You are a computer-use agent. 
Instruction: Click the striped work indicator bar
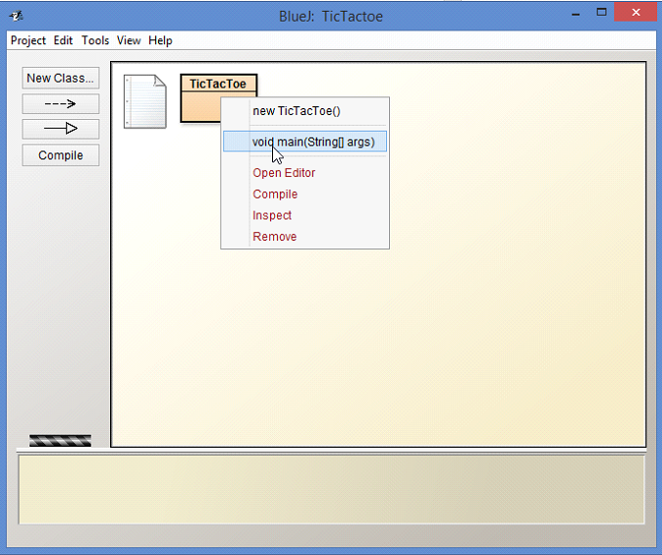click(60, 440)
